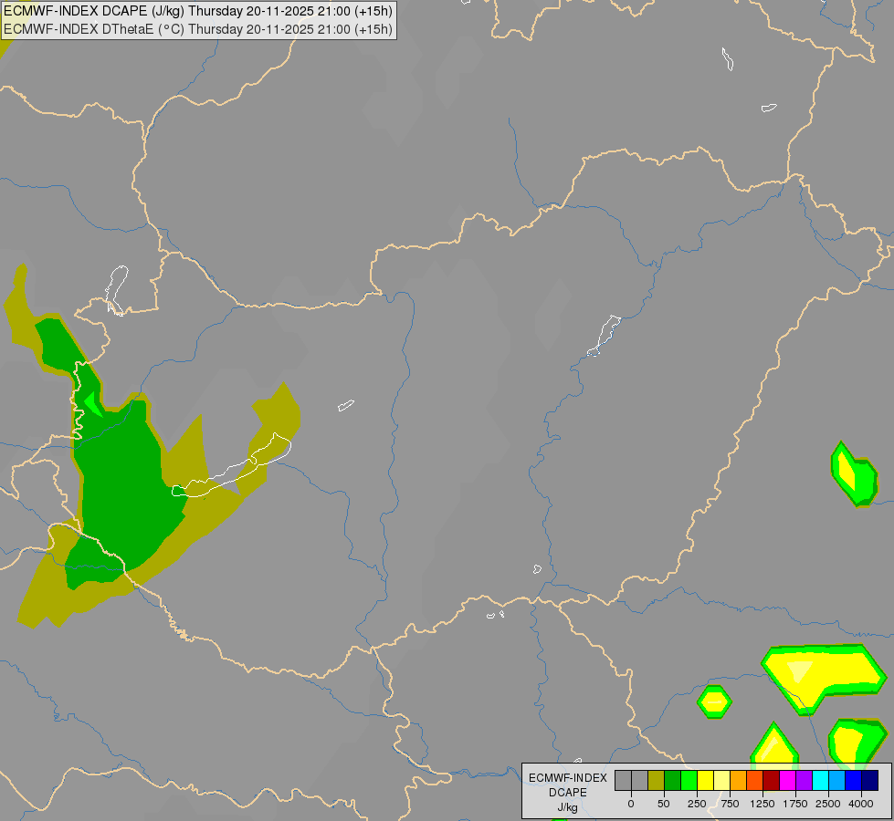Click the dark red legend swatch
This screenshot has width=894, height=821.
coord(772,781)
